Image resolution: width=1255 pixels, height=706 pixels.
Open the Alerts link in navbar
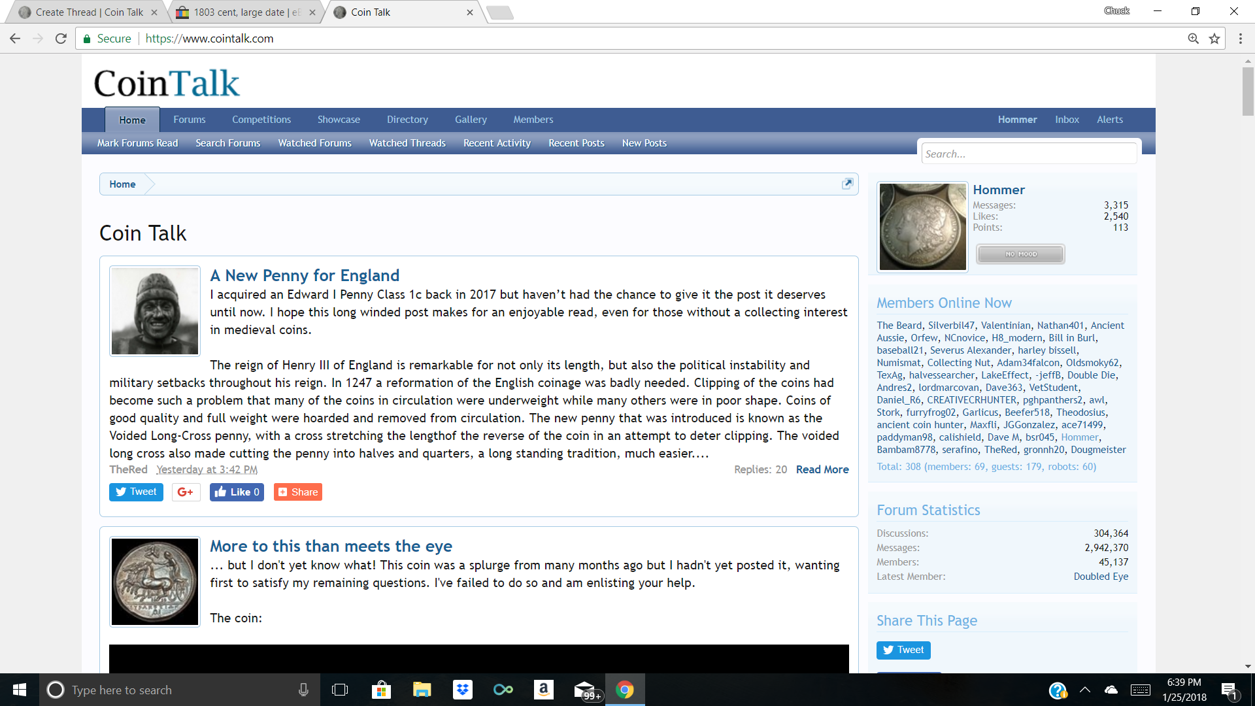(1109, 120)
